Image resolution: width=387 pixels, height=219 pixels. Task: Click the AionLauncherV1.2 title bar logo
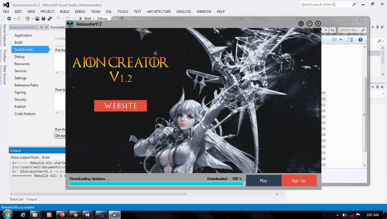click(70, 24)
